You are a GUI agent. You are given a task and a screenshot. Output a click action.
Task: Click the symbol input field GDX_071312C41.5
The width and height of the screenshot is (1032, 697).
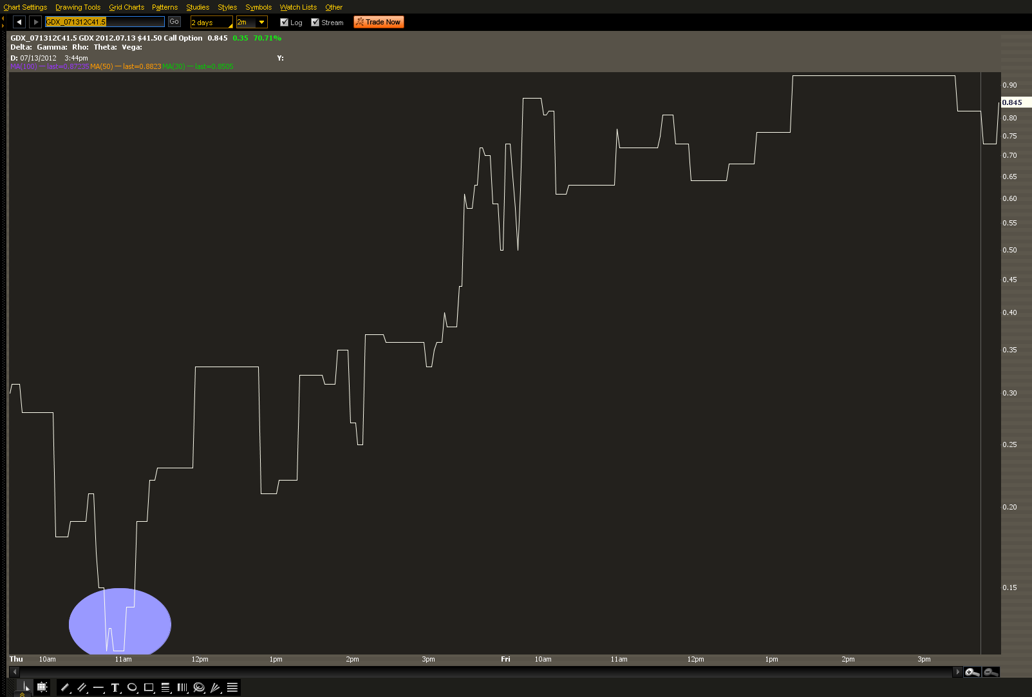105,22
